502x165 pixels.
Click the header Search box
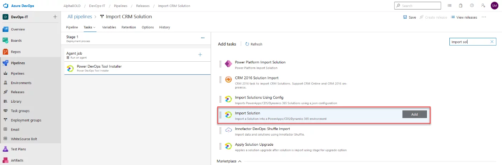point(418,6)
